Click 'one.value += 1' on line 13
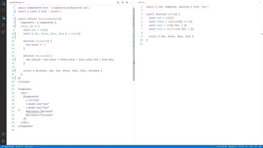 coord(36,45)
